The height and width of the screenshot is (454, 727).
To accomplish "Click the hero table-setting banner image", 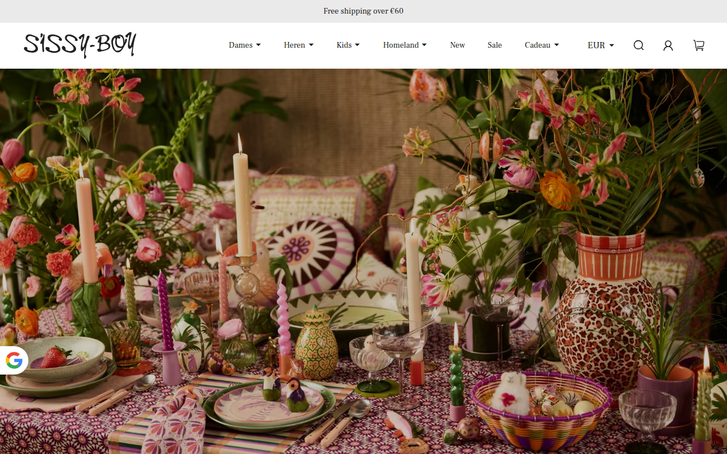I will [x=363, y=261].
